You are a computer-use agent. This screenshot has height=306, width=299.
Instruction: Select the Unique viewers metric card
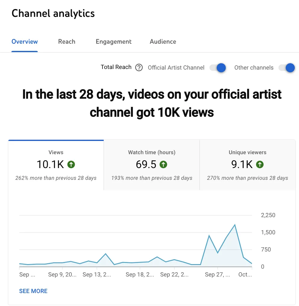(247, 165)
